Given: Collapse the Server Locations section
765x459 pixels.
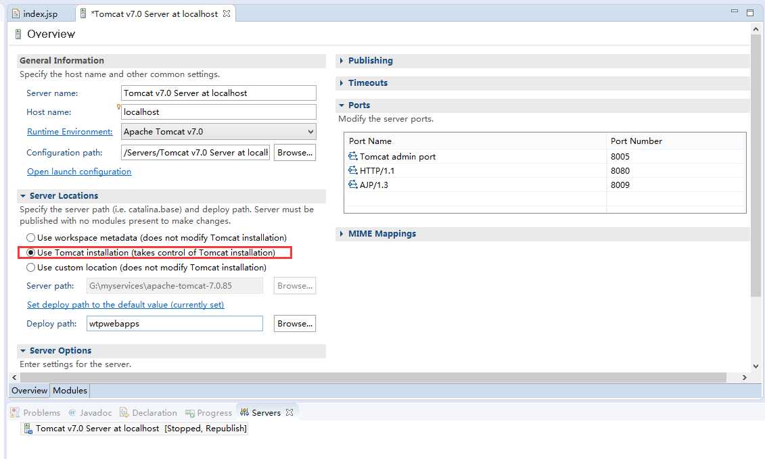Looking at the screenshot, I should click(23, 195).
